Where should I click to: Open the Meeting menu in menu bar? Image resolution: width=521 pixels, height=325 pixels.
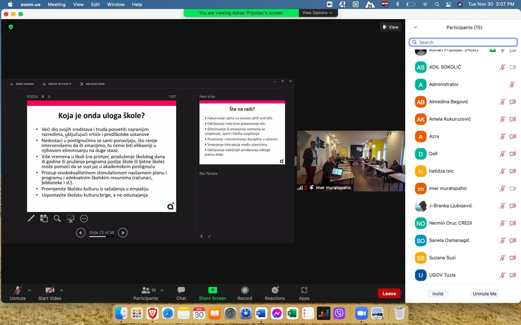coord(56,4)
